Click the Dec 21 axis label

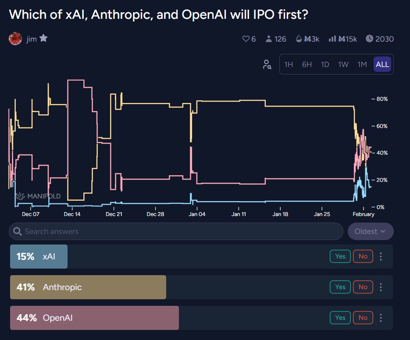[x=114, y=214]
